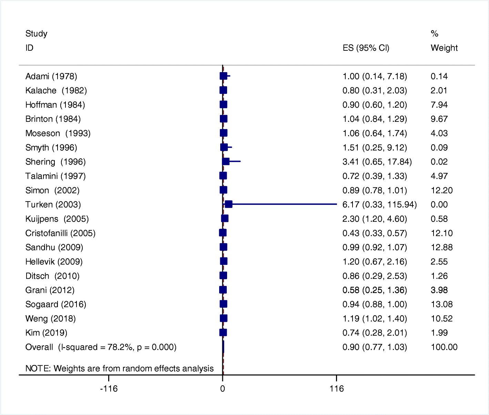Select the Kalache (1982) study label
This screenshot has width=489, height=415.
pos(56,90)
